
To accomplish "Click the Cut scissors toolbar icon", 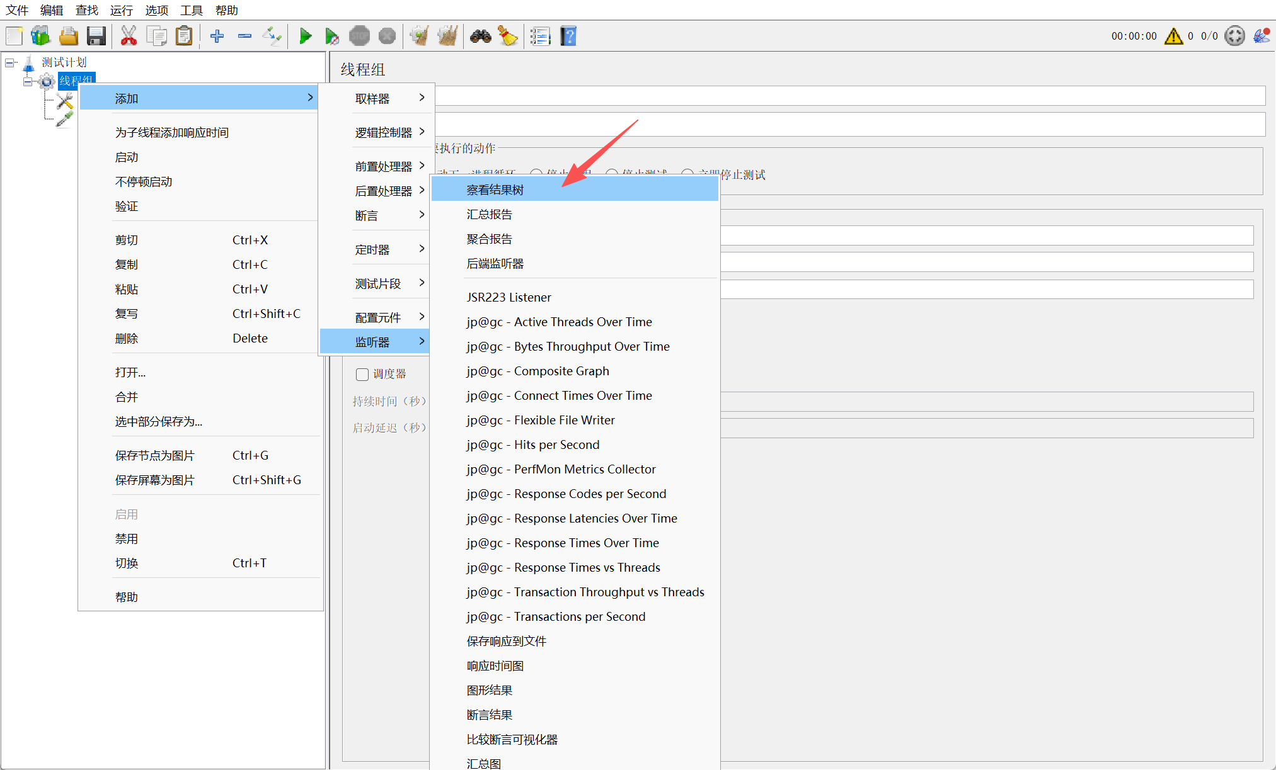I will click(129, 36).
